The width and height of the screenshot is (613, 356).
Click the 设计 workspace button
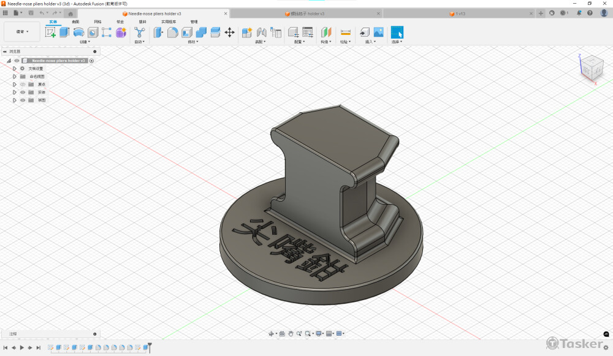coord(22,32)
